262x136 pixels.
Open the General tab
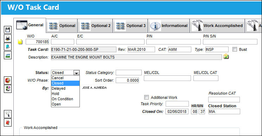(x=30, y=25)
